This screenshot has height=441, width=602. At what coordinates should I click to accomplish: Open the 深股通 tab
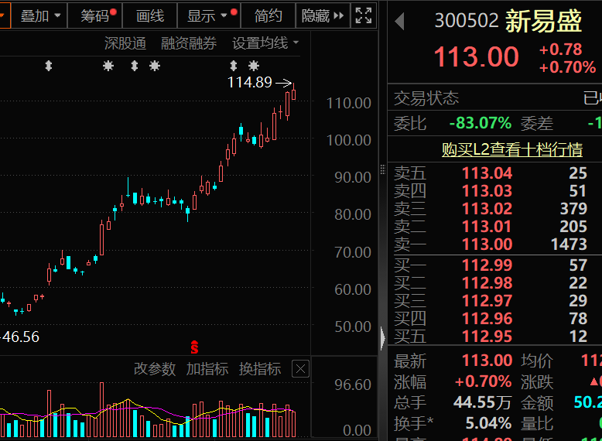pyautogui.click(x=125, y=44)
